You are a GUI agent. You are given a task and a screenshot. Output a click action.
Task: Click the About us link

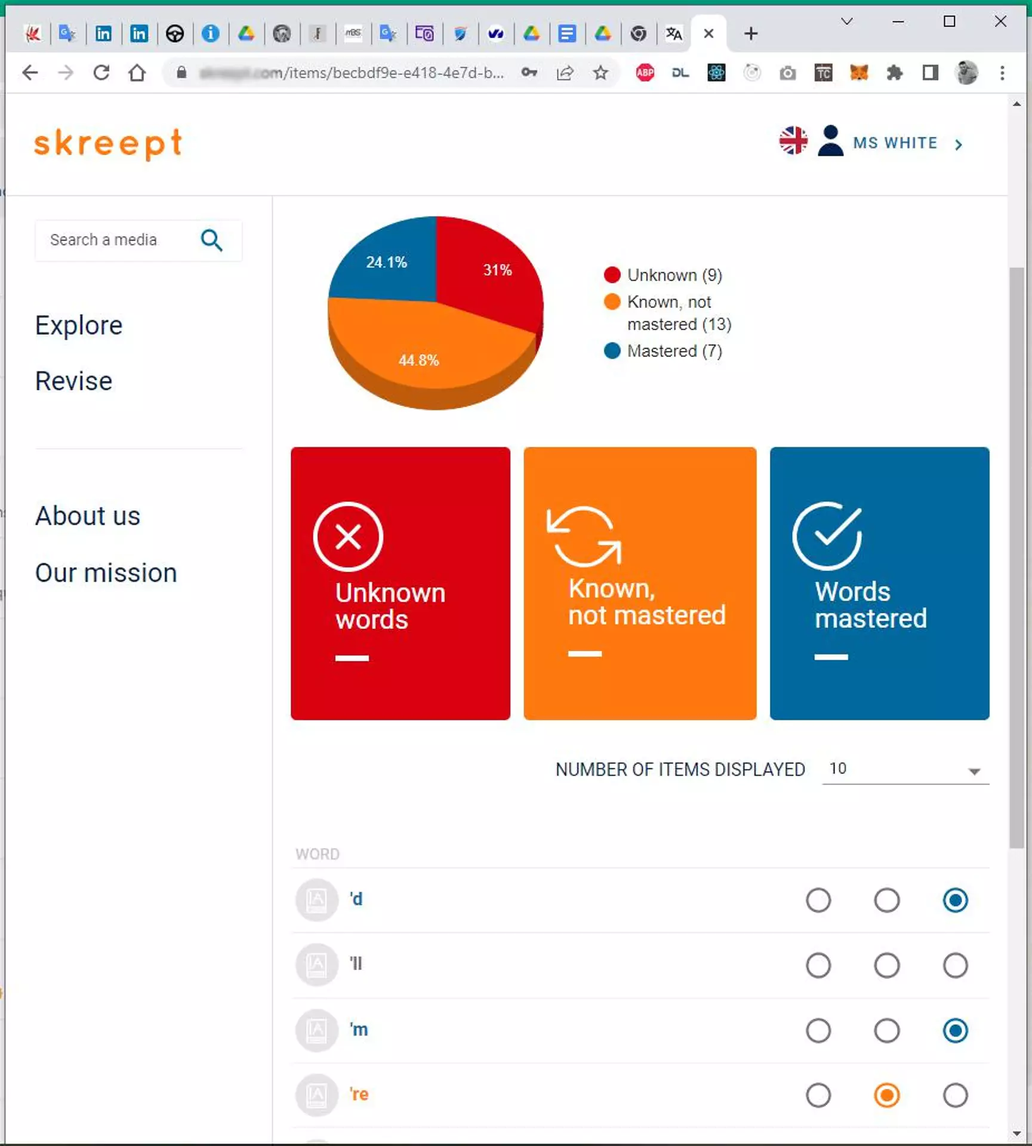pyautogui.click(x=87, y=516)
